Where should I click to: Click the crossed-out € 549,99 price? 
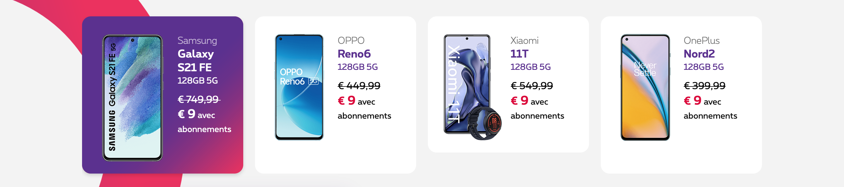tap(532, 86)
